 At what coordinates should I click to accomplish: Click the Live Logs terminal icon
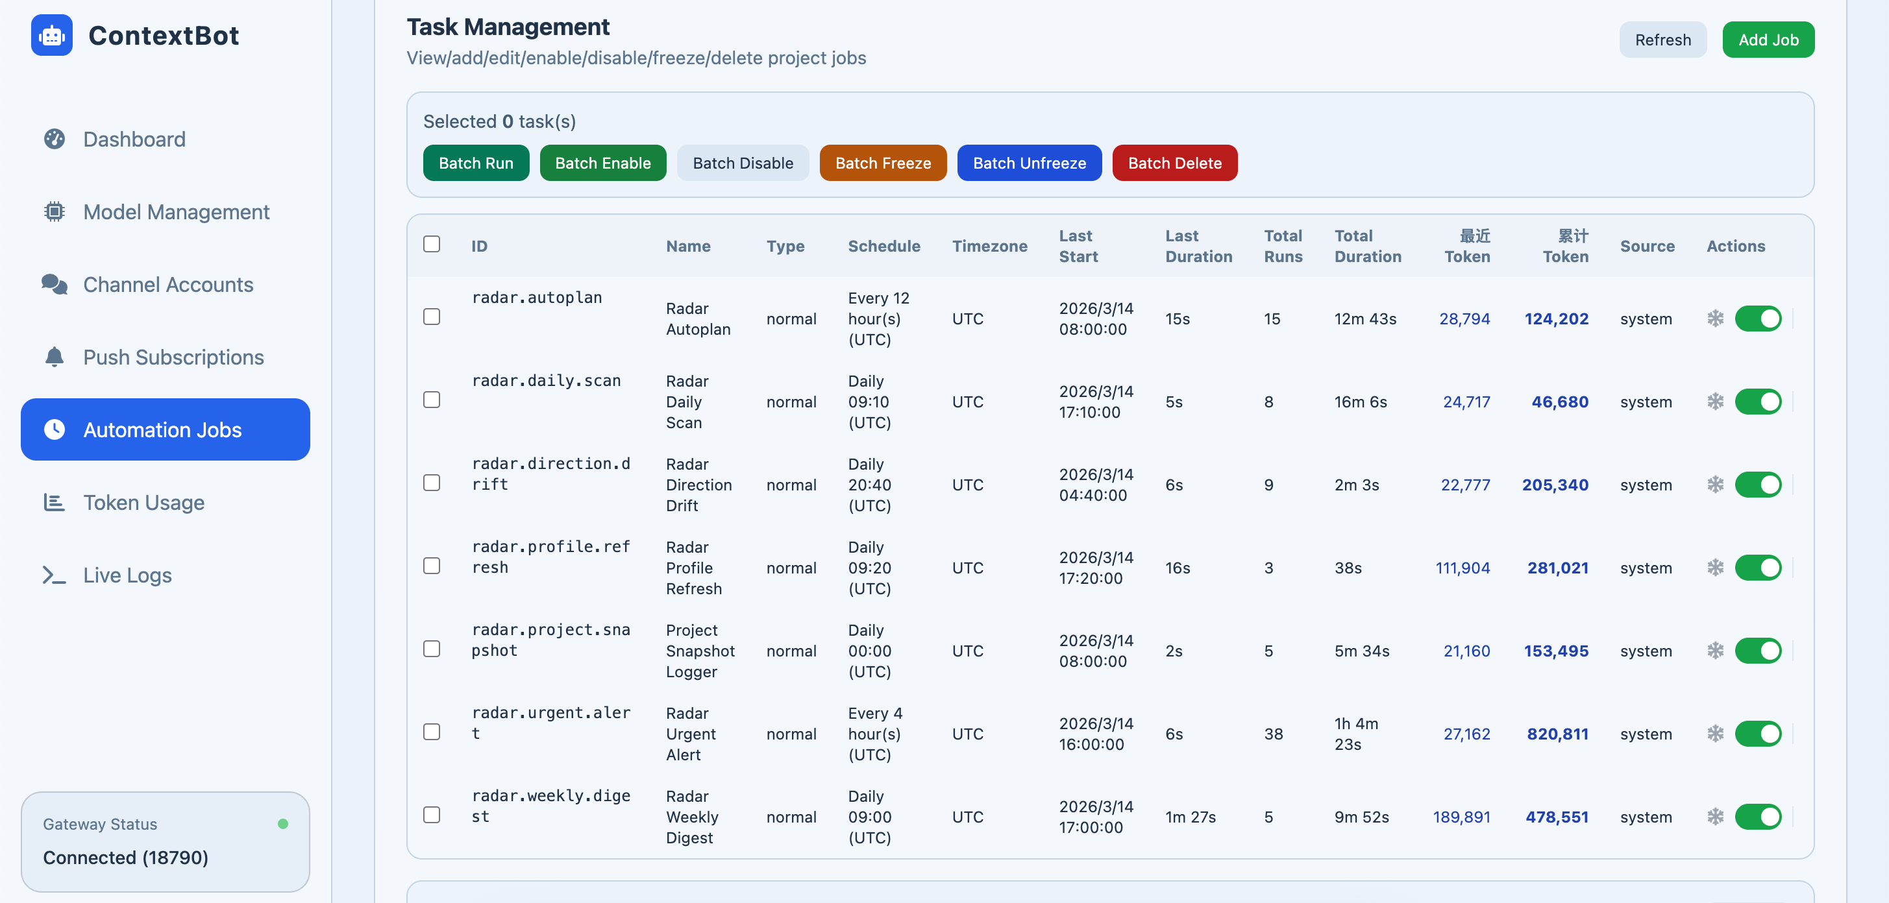(55, 575)
